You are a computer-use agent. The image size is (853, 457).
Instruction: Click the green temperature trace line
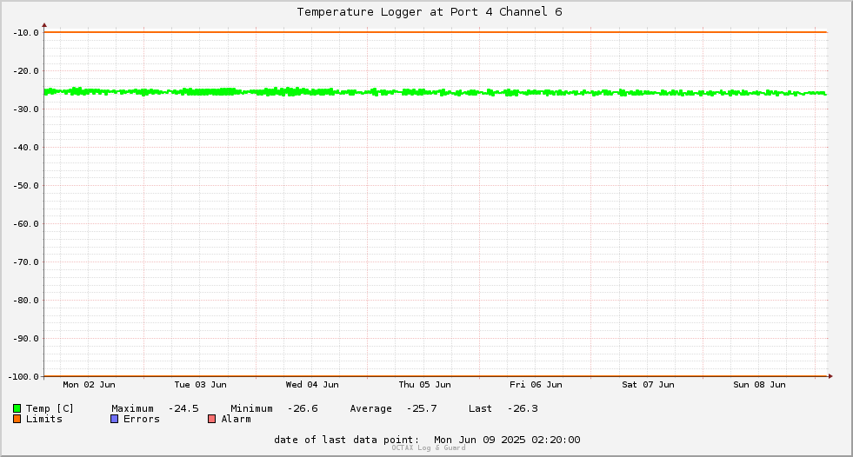point(436,92)
